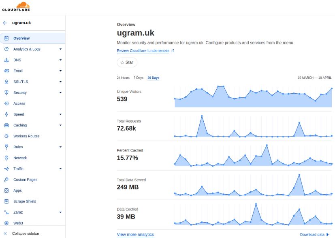The image size is (335, 238).
Task: Click the Cloudflare logo
Action: coord(16,6)
